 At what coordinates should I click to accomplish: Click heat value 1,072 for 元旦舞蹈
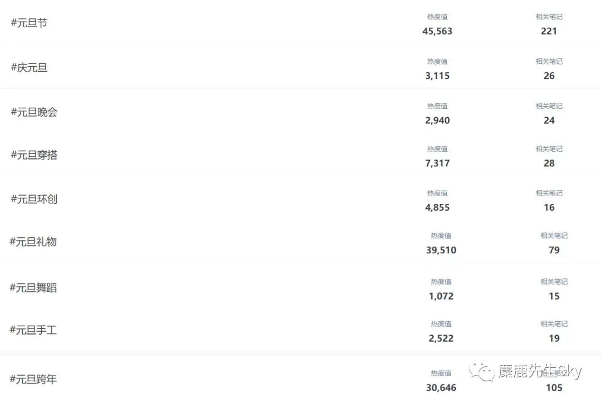pos(441,296)
